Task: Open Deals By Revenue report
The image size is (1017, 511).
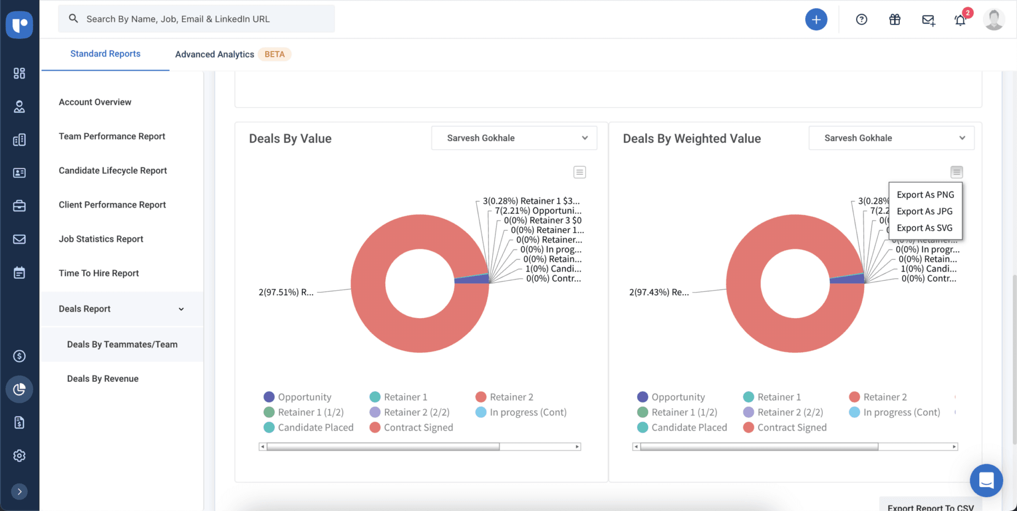Action: coord(103,379)
